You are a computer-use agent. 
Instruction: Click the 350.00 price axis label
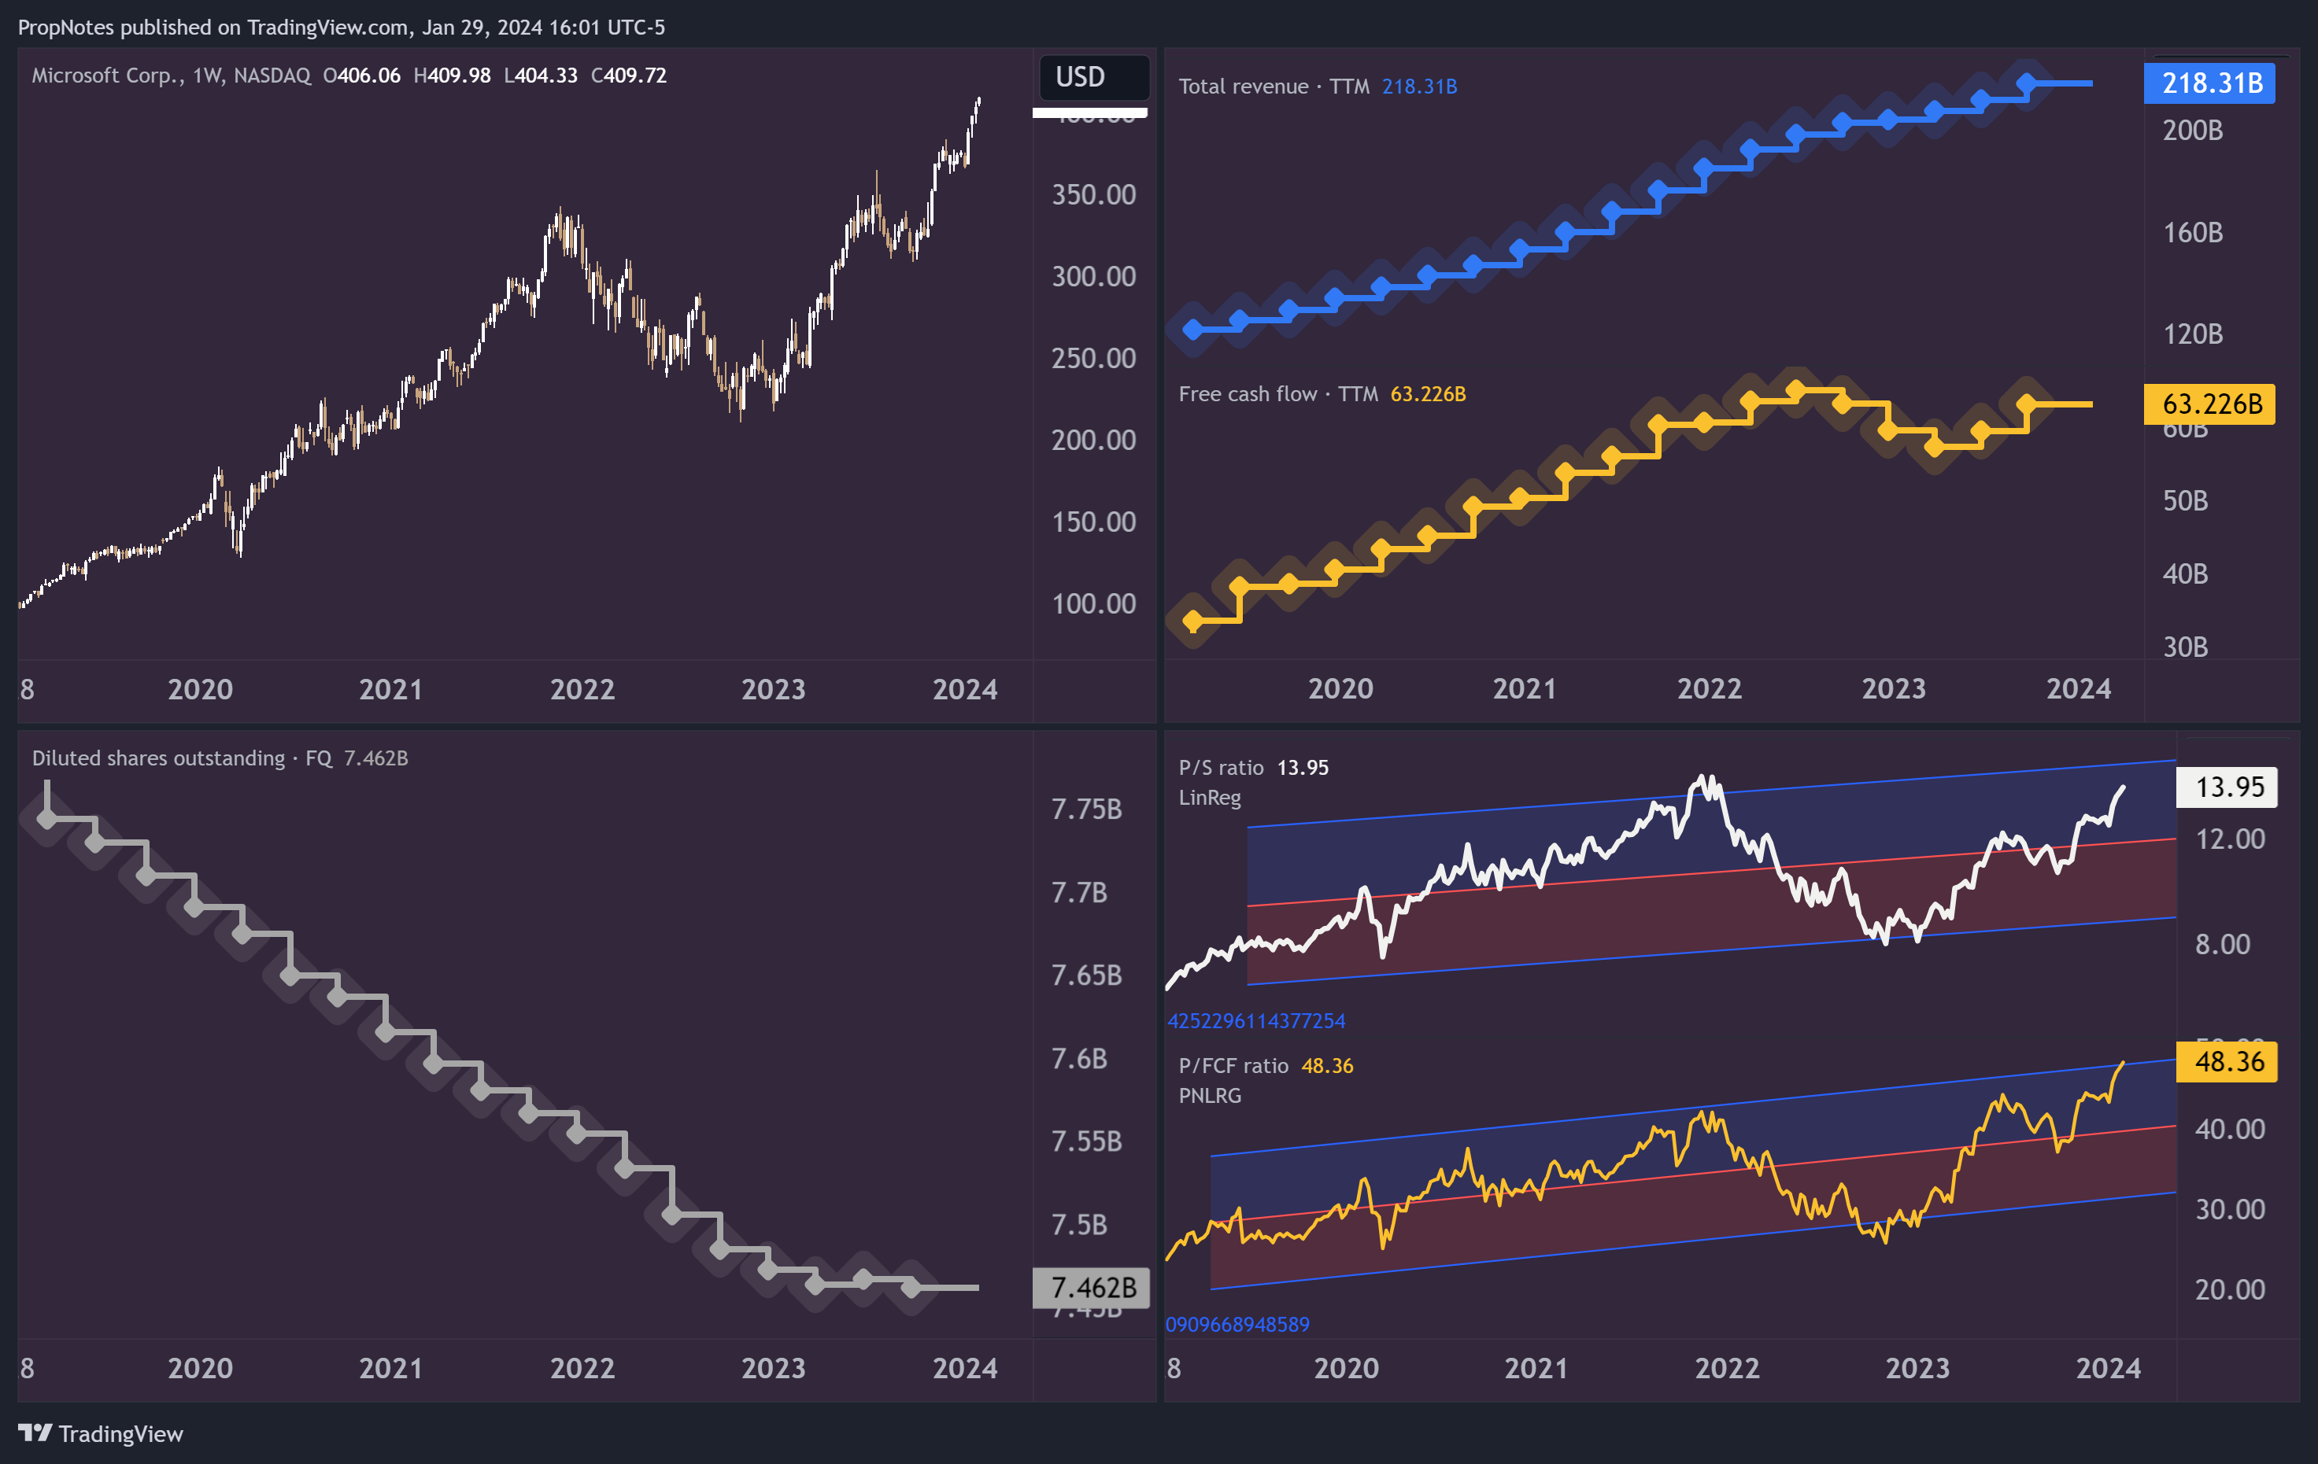(1093, 194)
